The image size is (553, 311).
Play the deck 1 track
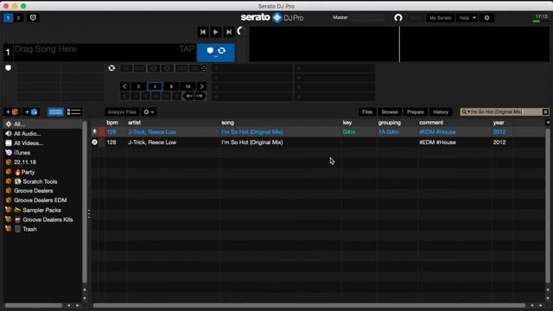(215, 32)
